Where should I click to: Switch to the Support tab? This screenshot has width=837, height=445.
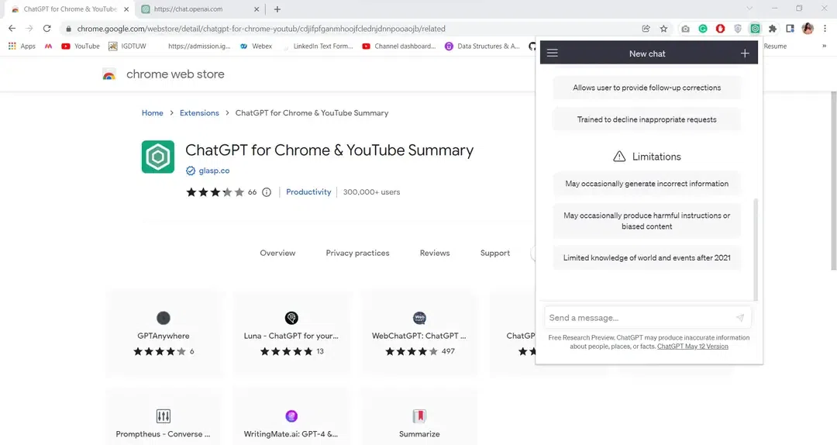click(494, 254)
